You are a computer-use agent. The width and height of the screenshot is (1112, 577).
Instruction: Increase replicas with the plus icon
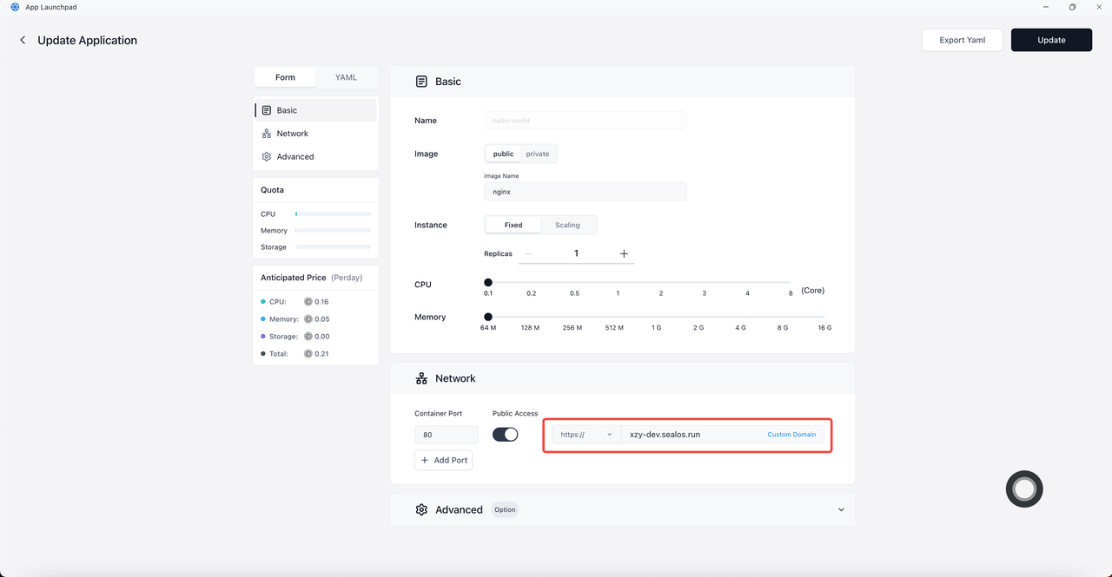point(624,253)
